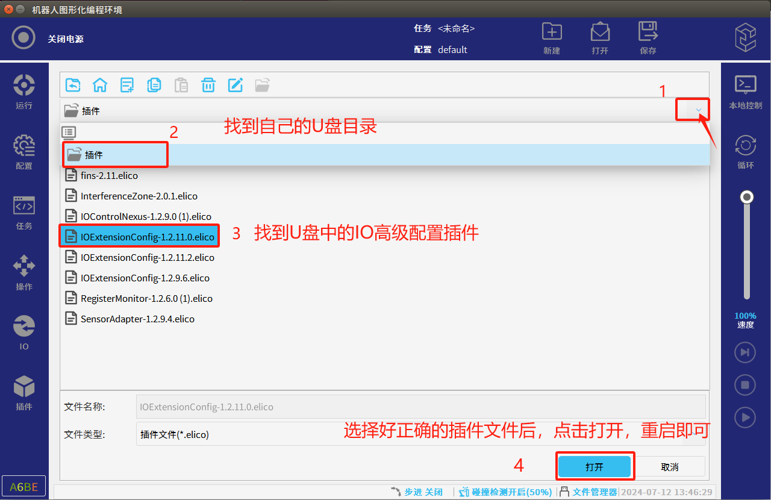771x500 pixels.
Task: Click the 打开 button to open file
Action: pos(595,467)
